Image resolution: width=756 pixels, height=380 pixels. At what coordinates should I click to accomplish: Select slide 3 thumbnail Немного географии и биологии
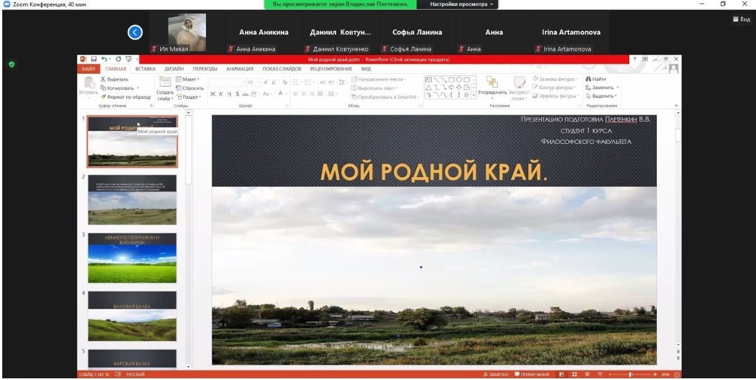pyautogui.click(x=132, y=258)
